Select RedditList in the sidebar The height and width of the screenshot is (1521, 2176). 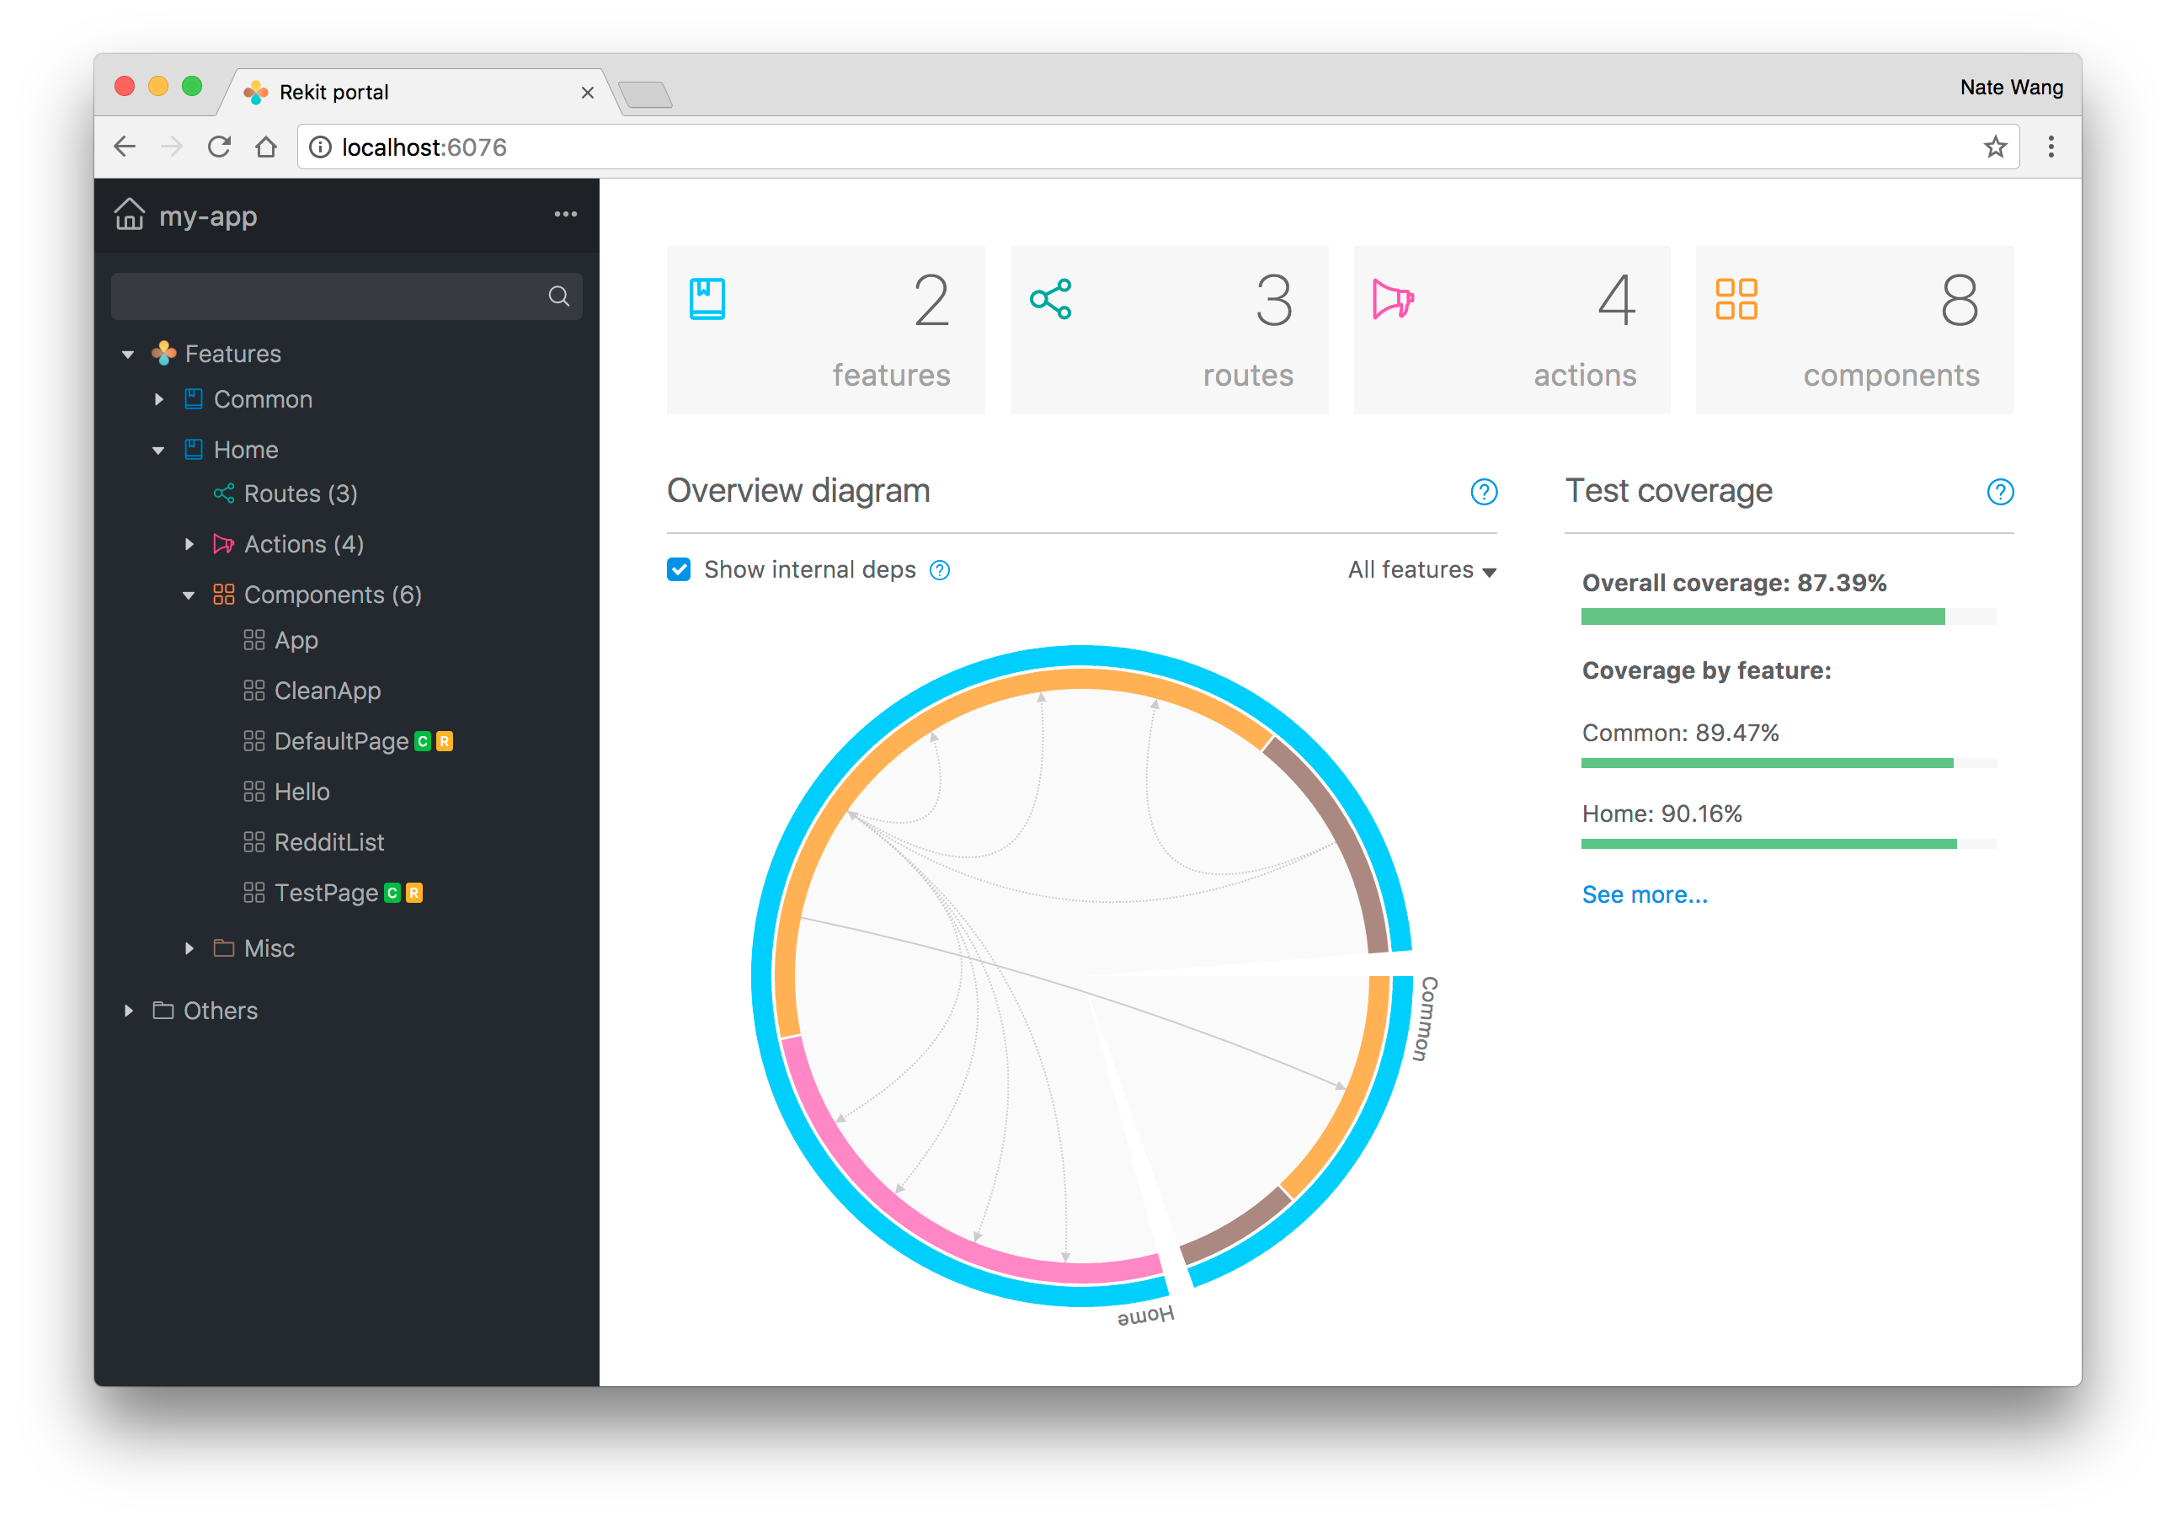coord(328,841)
